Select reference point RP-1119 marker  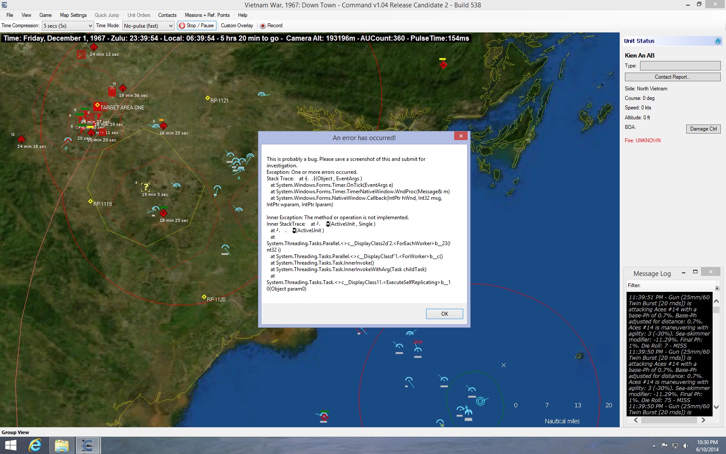click(x=90, y=201)
